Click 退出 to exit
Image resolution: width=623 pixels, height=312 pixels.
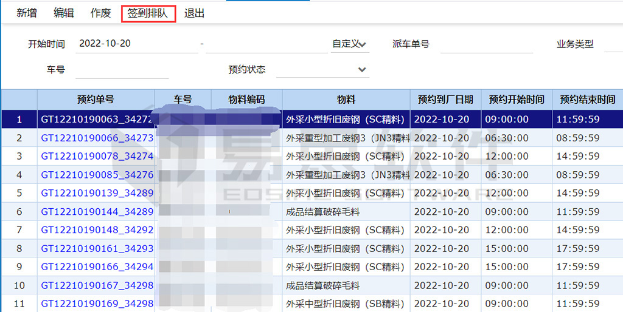click(x=195, y=13)
